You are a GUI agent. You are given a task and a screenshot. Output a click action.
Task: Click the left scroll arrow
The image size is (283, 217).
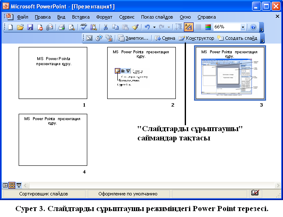coord(25,185)
